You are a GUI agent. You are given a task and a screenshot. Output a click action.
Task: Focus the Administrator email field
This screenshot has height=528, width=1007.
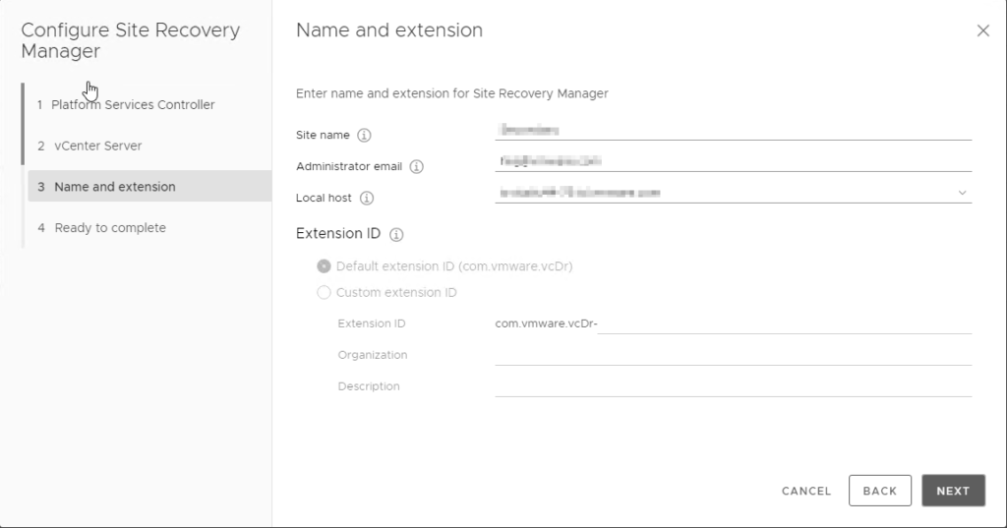coord(733,160)
